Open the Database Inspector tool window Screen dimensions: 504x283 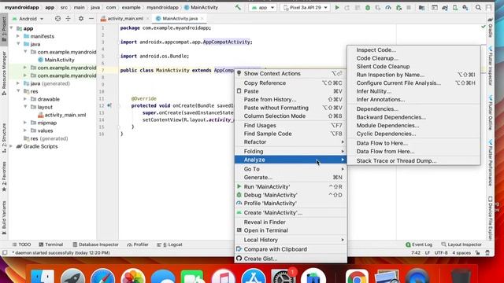[95, 244]
